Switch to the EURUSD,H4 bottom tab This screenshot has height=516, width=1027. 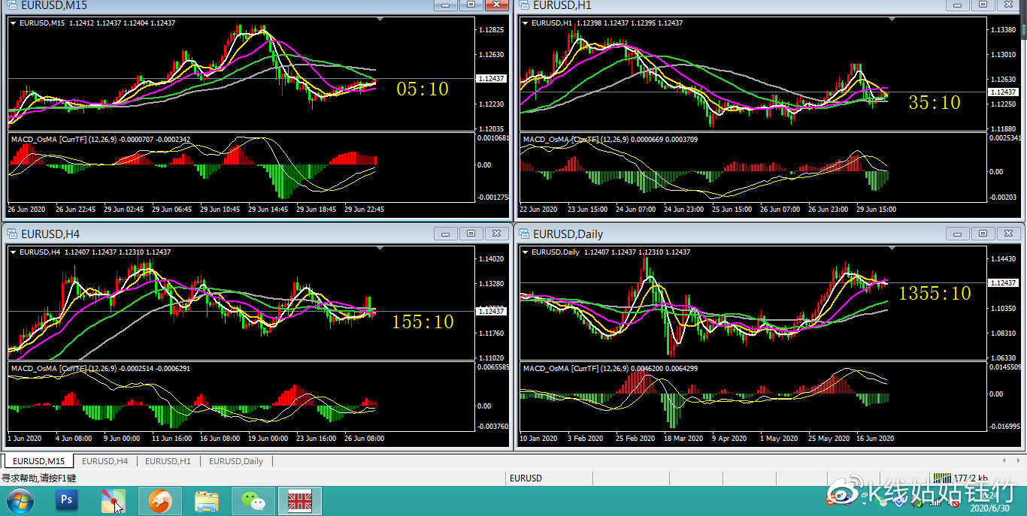point(105,461)
